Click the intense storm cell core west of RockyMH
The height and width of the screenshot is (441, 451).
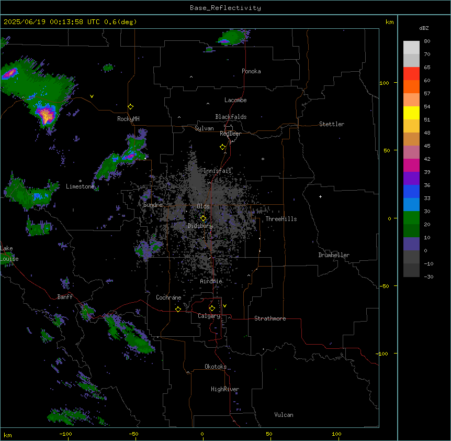47,115
